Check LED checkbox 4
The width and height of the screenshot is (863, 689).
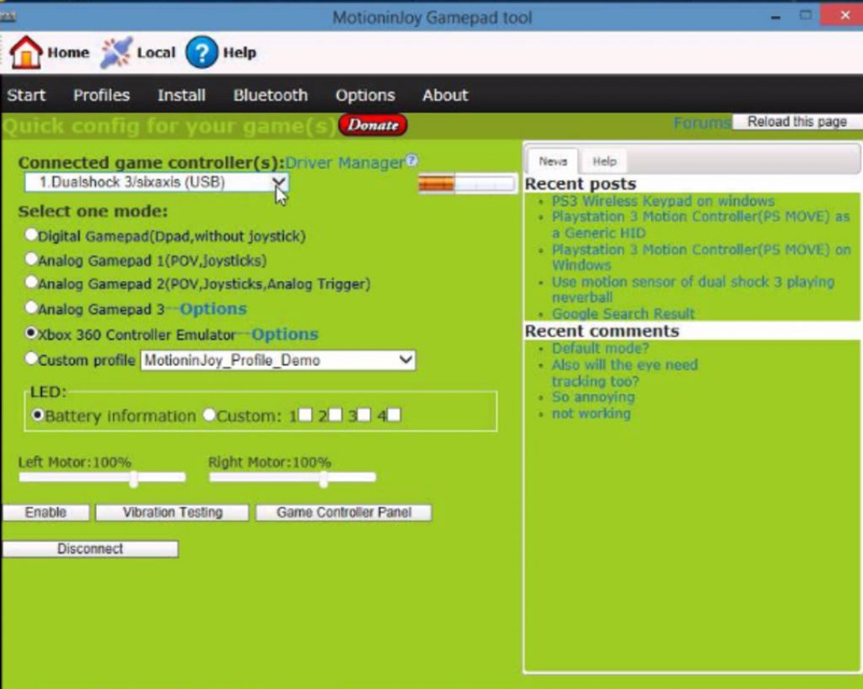[x=394, y=414]
